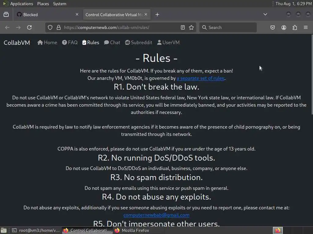Open the Subreddit link in the navbar
The image size is (313, 234).
[138, 42]
